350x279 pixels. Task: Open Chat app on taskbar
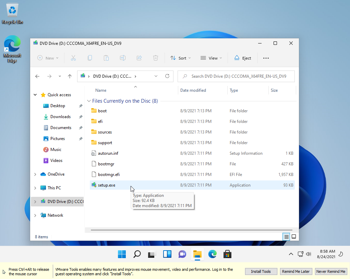tap(182, 254)
